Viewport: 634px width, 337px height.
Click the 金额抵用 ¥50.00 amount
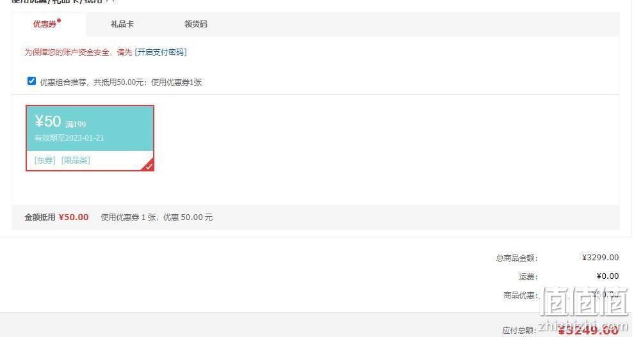[74, 217]
